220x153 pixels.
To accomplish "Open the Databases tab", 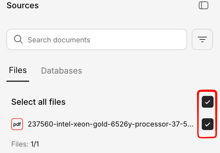I will pos(61,71).
